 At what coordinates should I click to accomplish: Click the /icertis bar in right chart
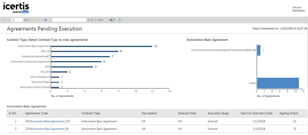click(x=278, y=83)
